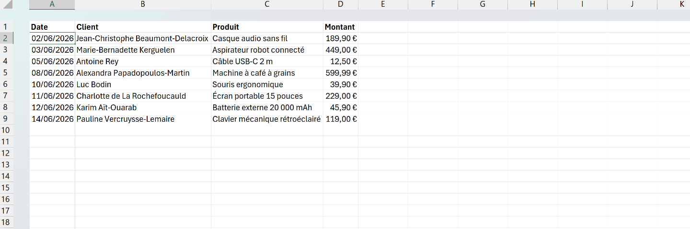Select the date cell 05/06/2026
The image size is (690, 229).
tap(52, 61)
